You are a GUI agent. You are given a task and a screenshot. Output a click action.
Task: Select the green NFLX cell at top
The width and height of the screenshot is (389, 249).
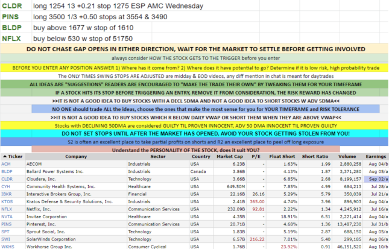point(16,39)
